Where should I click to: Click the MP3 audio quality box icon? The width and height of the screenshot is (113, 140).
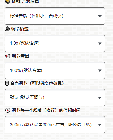click(8, 2)
